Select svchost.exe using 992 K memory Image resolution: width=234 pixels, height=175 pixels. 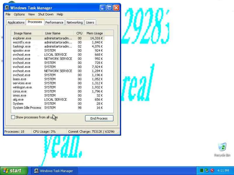(x=58, y=59)
